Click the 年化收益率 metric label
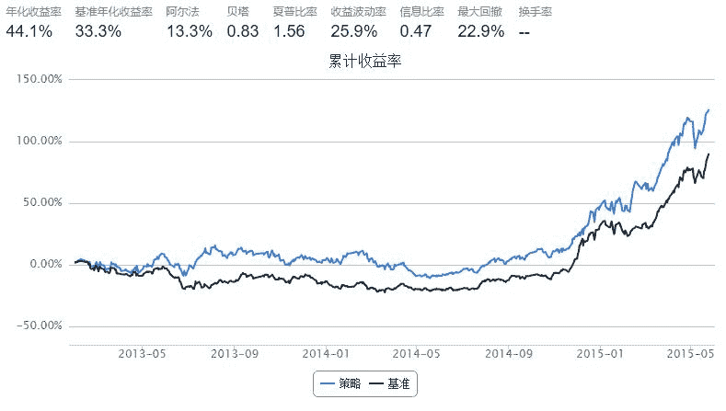The height and width of the screenshot is (411, 726). 33,12
